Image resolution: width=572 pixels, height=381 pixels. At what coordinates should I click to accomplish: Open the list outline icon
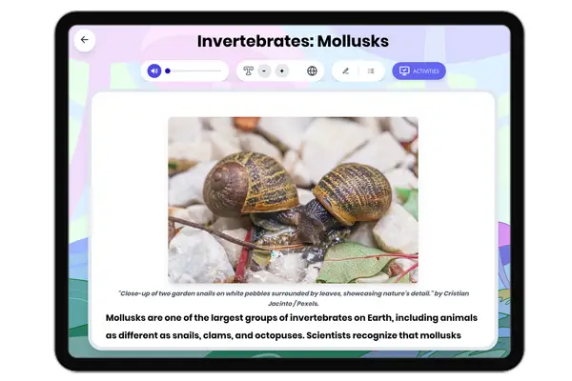371,70
